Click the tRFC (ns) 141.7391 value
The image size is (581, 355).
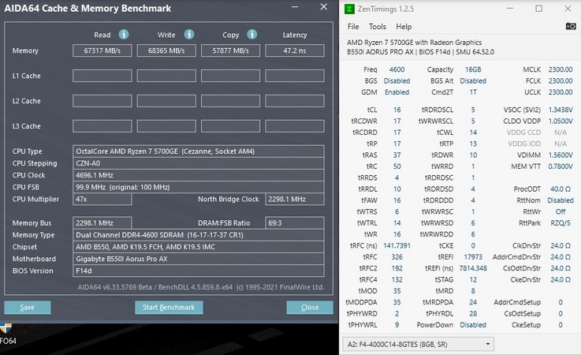(x=397, y=245)
